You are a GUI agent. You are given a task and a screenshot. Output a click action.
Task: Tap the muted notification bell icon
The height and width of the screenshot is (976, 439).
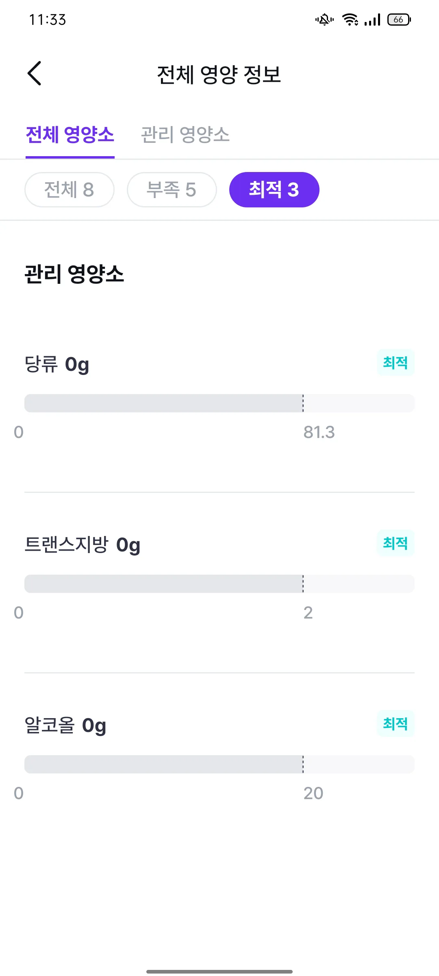(x=324, y=20)
